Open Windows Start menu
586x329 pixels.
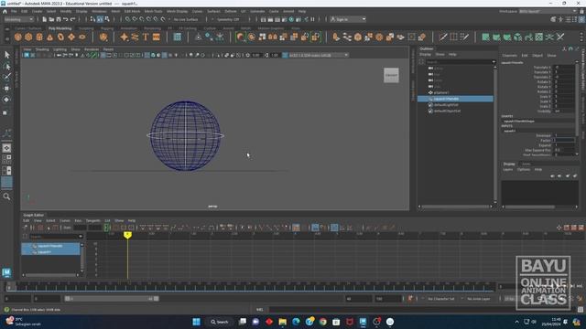click(x=196, y=322)
